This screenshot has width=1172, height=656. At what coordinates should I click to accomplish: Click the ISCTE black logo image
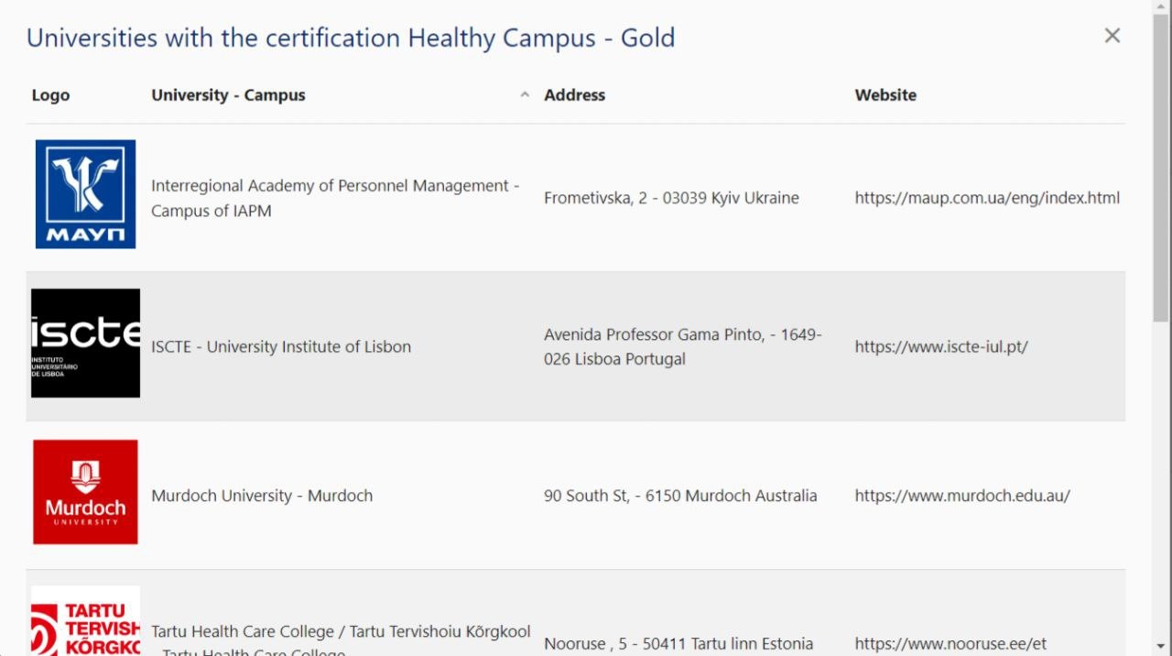tap(85, 344)
